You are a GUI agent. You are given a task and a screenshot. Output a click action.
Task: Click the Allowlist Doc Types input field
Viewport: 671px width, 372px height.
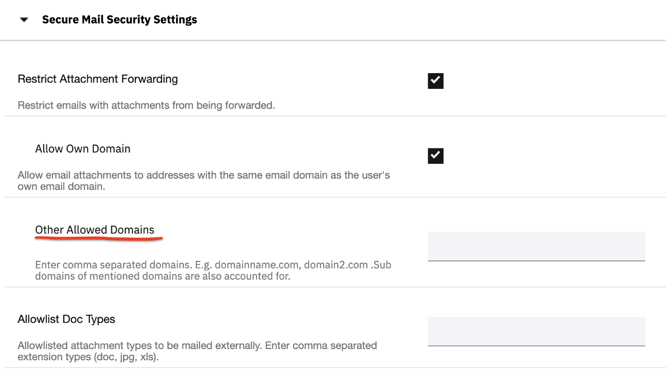point(536,331)
